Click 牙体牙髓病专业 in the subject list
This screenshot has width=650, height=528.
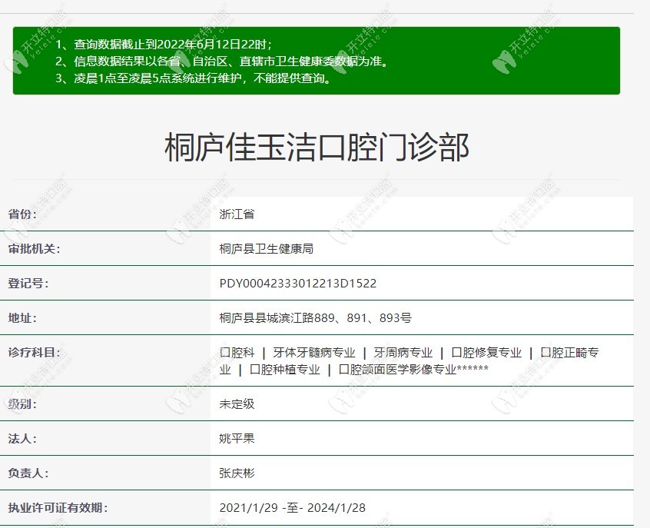pyautogui.click(x=313, y=353)
